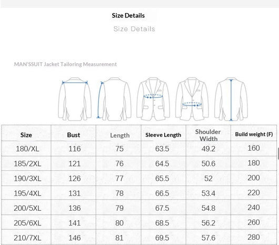Click sleeve length value '66.5'
The image size is (279, 245).
162,193
